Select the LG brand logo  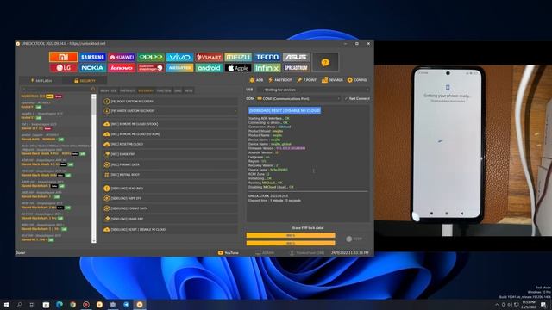63,68
